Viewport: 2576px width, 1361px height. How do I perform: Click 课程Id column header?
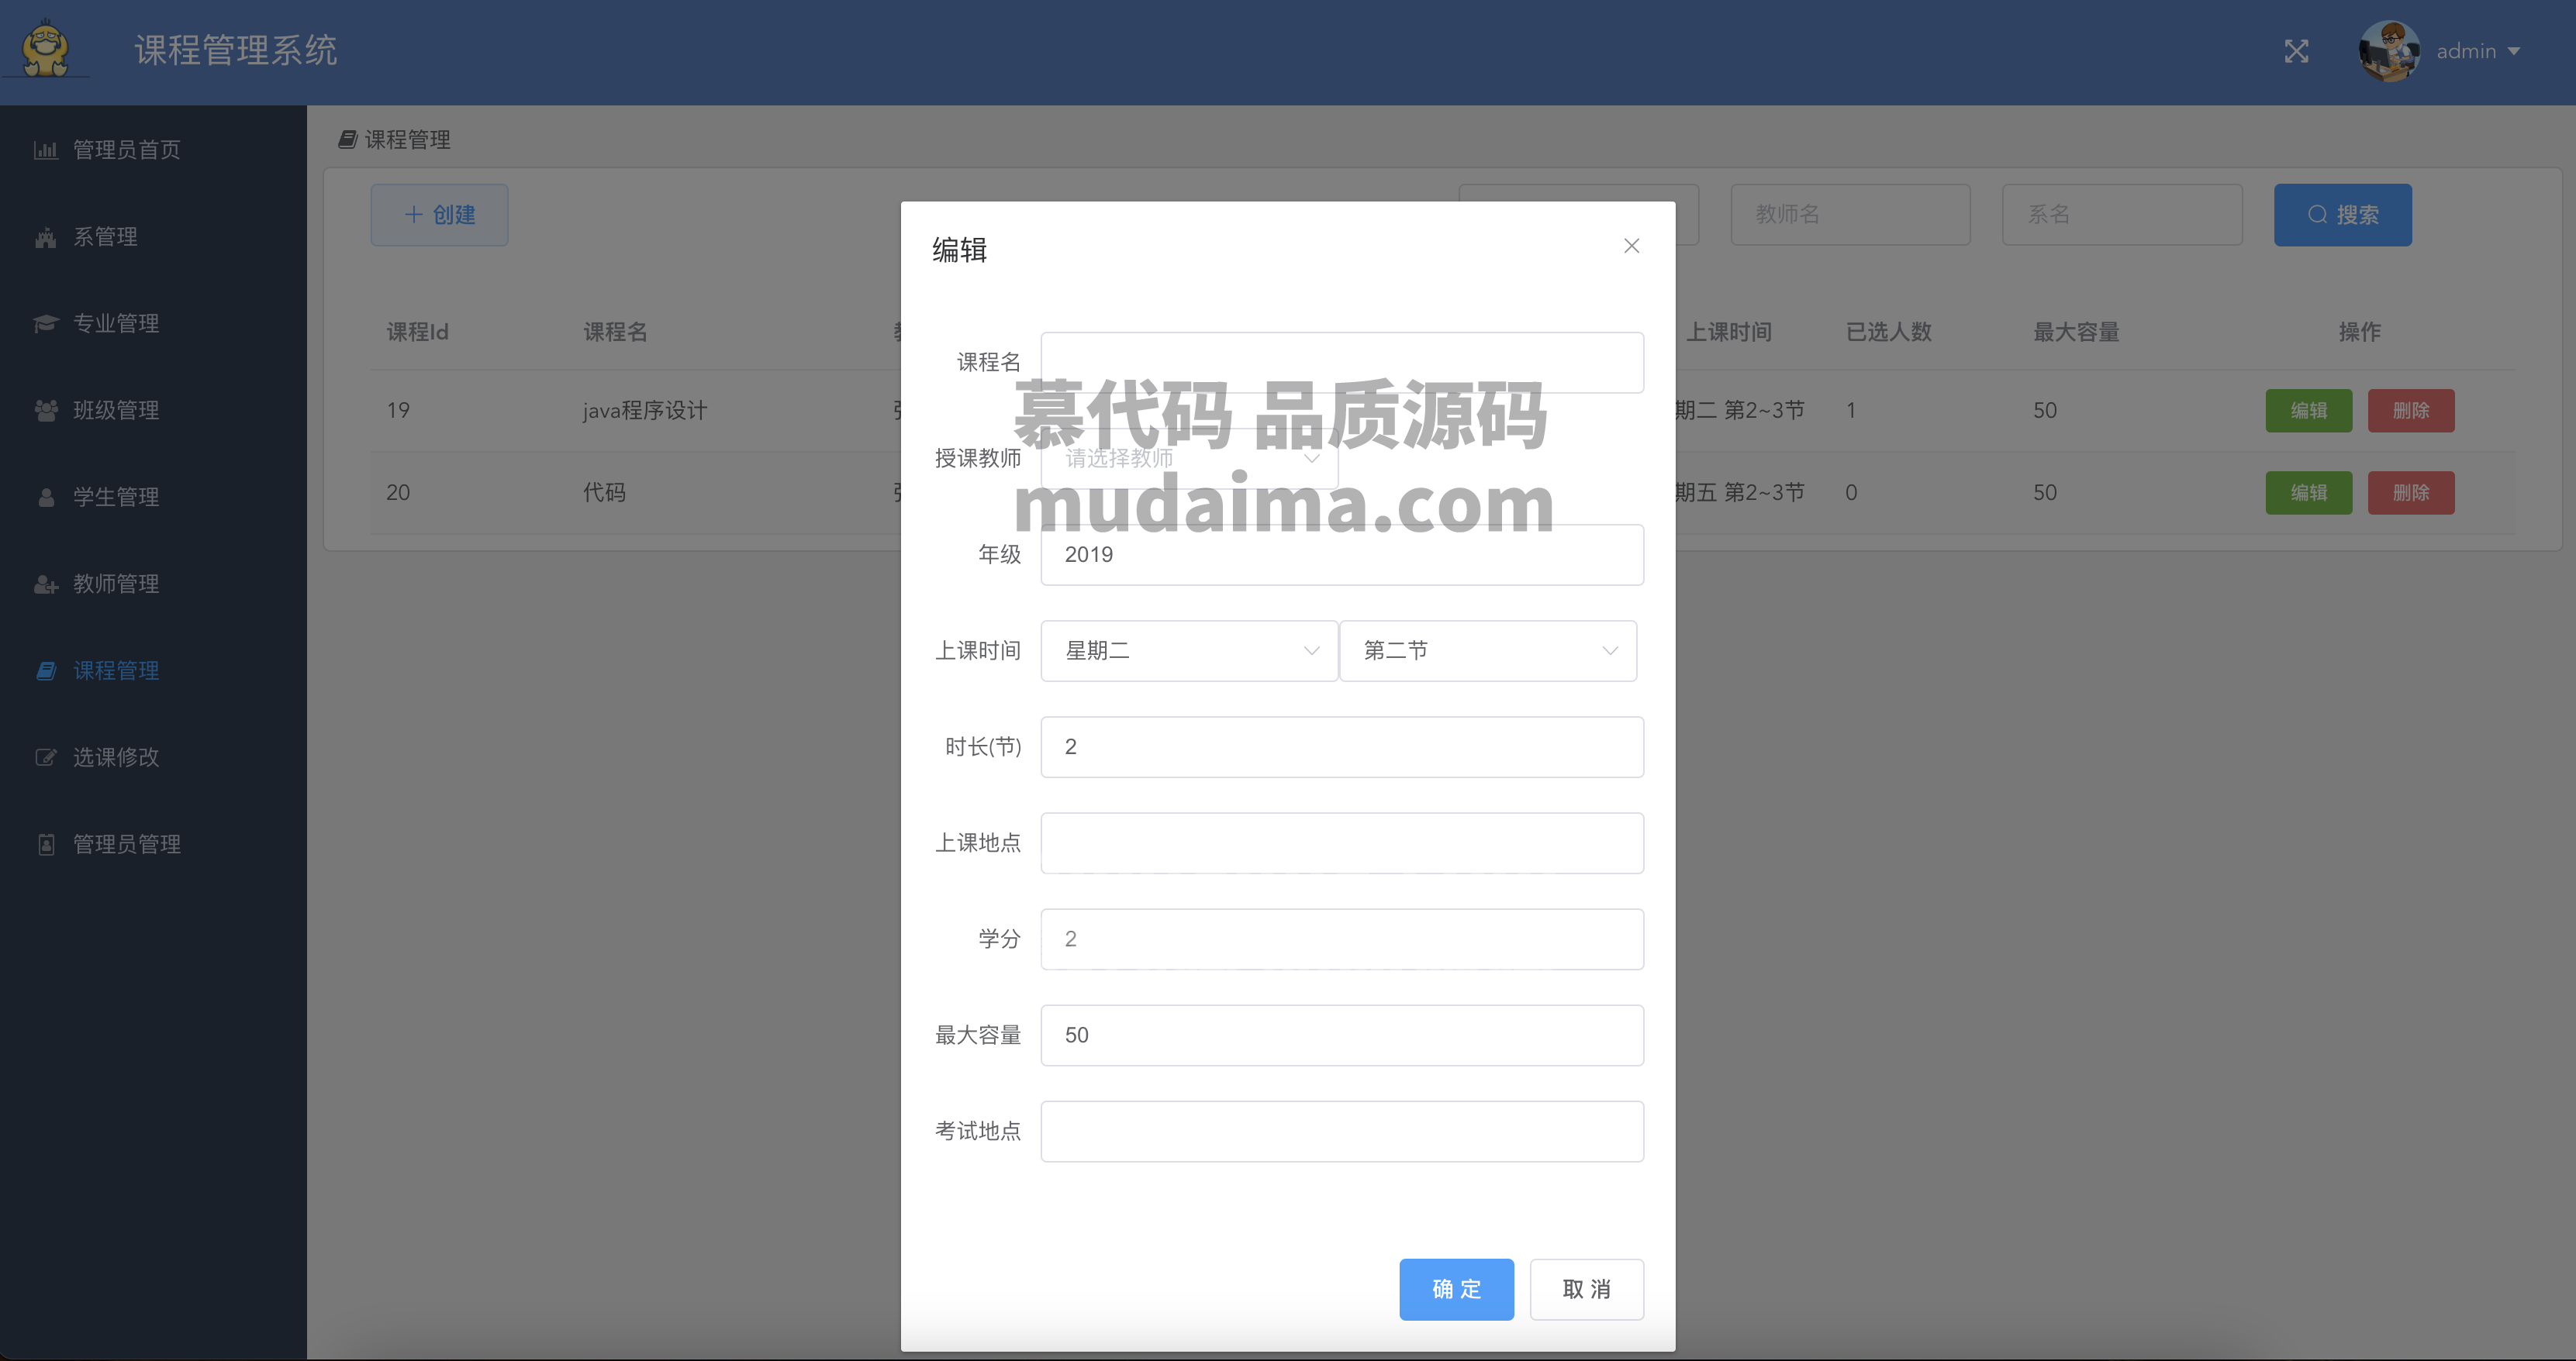417,332
